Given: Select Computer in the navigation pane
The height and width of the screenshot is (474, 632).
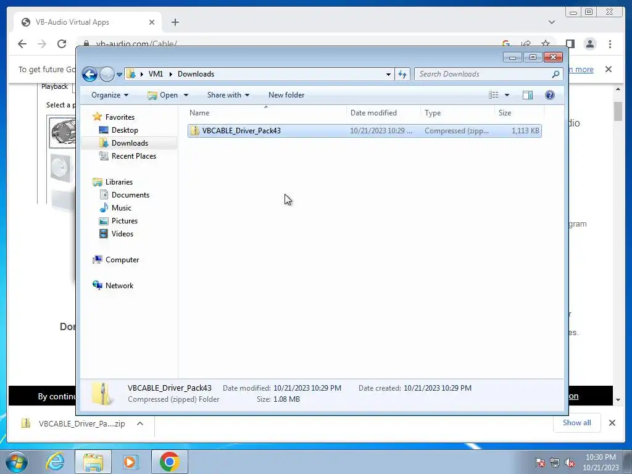Looking at the screenshot, I should click(x=122, y=260).
